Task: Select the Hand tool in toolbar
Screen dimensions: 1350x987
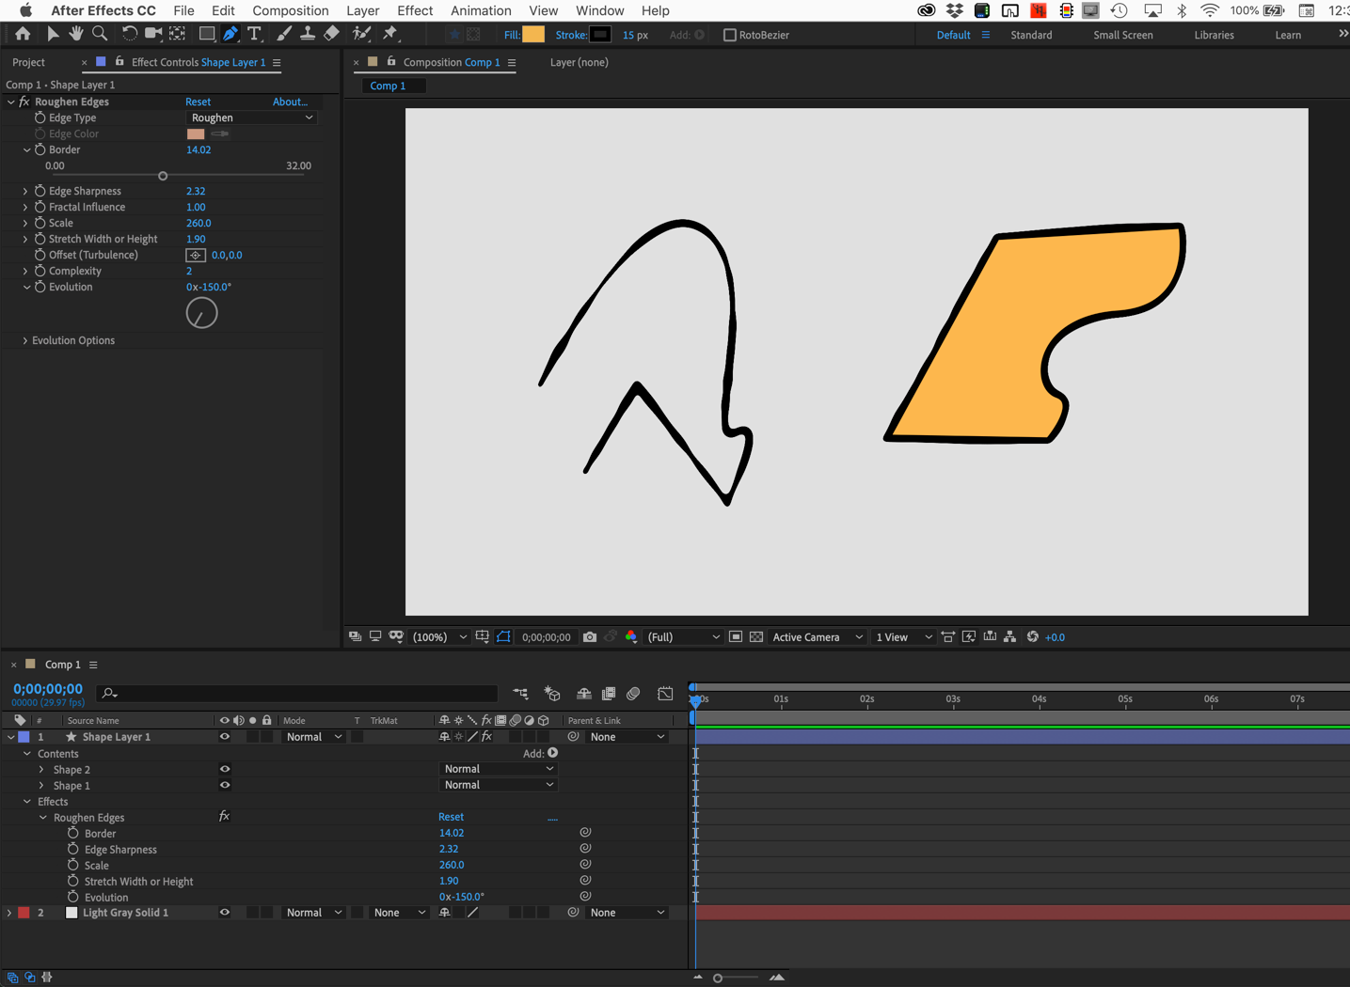Action: point(75,34)
